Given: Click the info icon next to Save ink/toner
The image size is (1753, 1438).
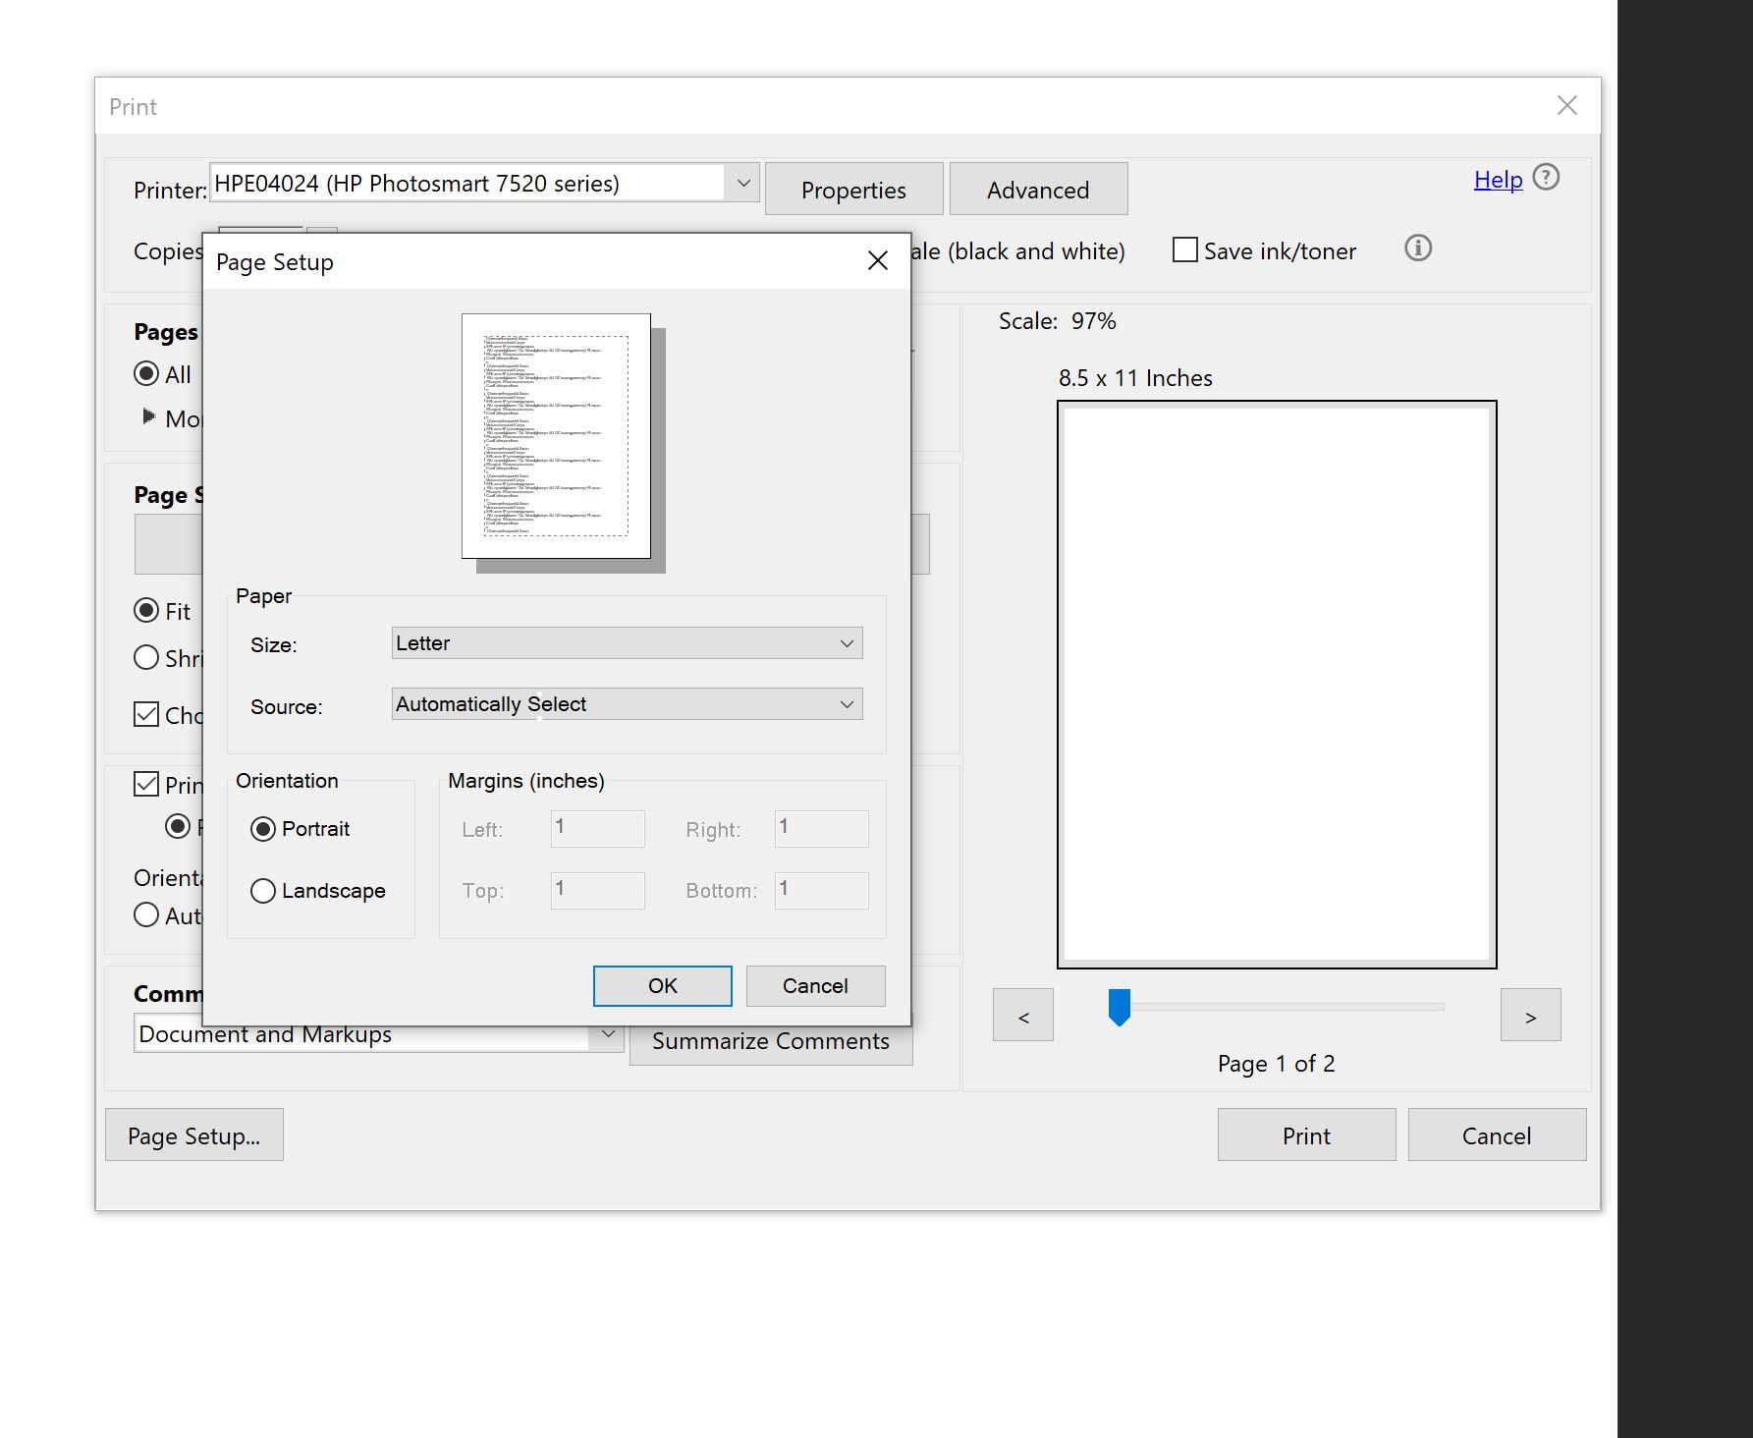Looking at the screenshot, I should point(1417,249).
